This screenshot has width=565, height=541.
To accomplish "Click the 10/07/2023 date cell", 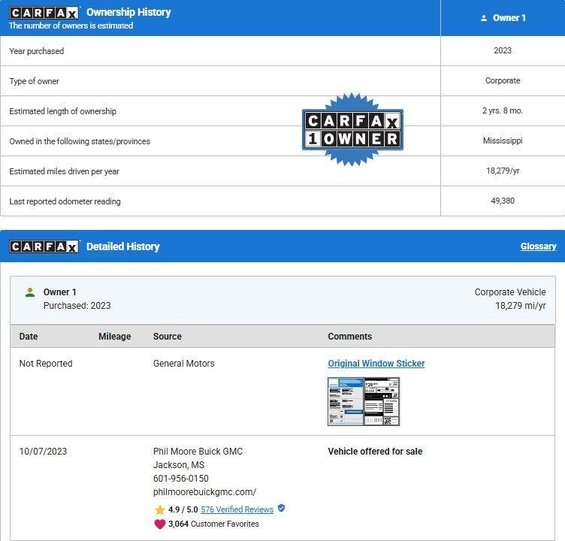I will pyautogui.click(x=43, y=452).
